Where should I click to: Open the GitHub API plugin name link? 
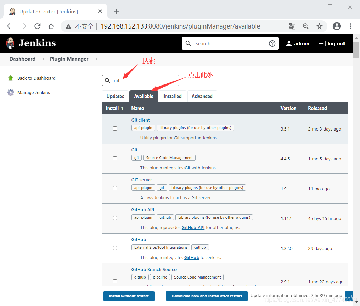click(142, 209)
